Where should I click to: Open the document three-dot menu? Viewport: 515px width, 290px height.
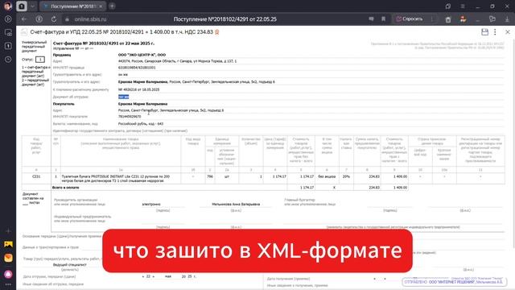(495, 32)
